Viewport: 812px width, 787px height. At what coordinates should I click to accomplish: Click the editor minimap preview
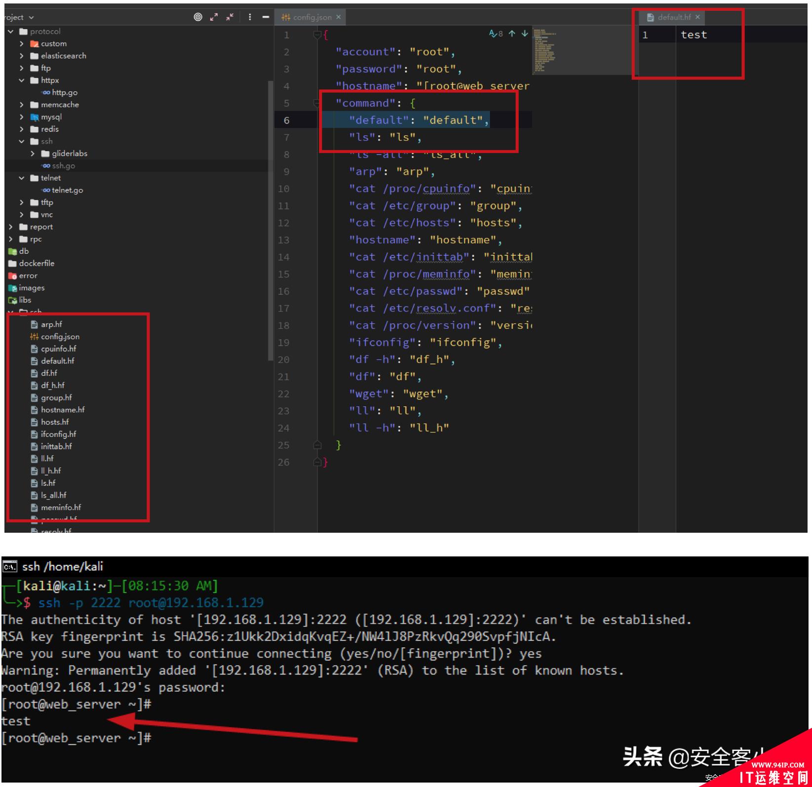pyautogui.click(x=544, y=50)
